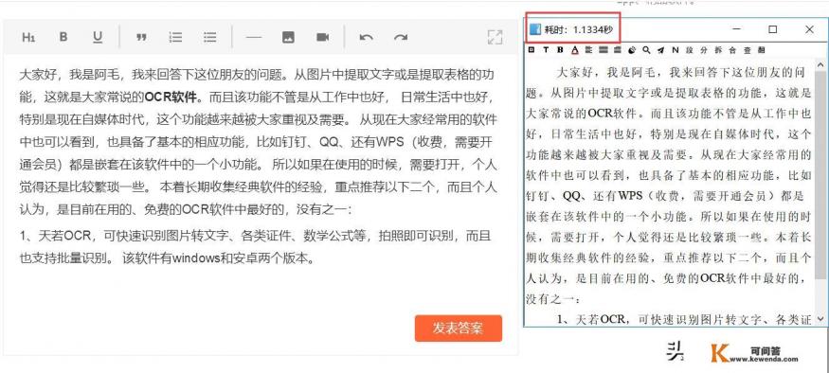Screen dimensions: 829x373
Task: Click the 发表答案 publish button
Action: pyautogui.click(x=459, y=329)
